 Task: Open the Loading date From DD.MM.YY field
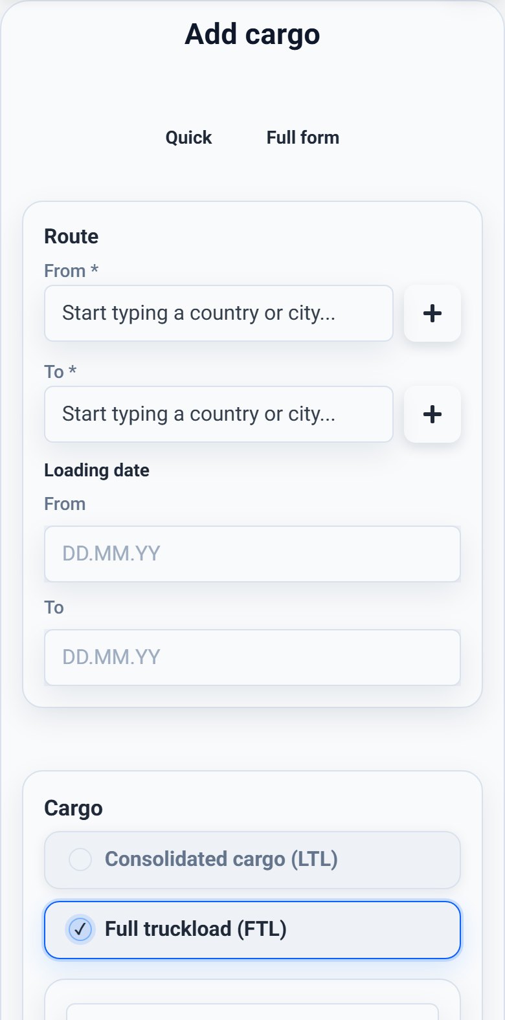[252, 554]
